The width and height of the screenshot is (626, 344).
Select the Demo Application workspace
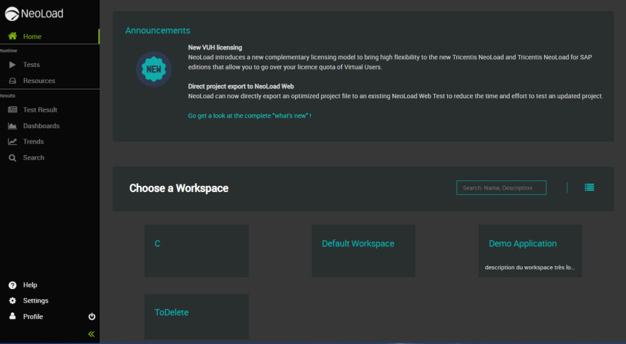530,250
